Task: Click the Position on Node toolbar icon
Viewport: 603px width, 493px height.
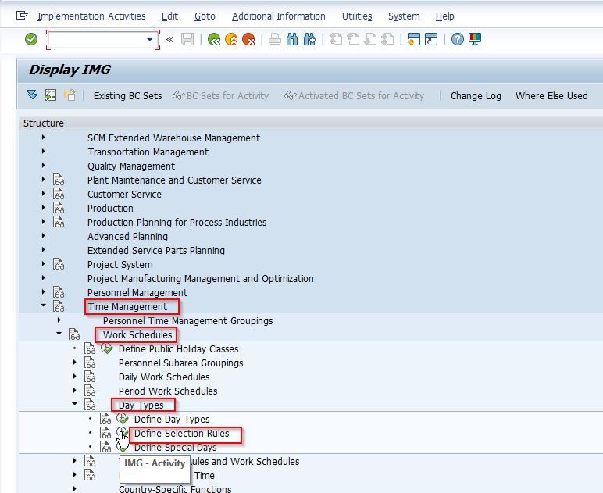Action: tap(50, 95)
